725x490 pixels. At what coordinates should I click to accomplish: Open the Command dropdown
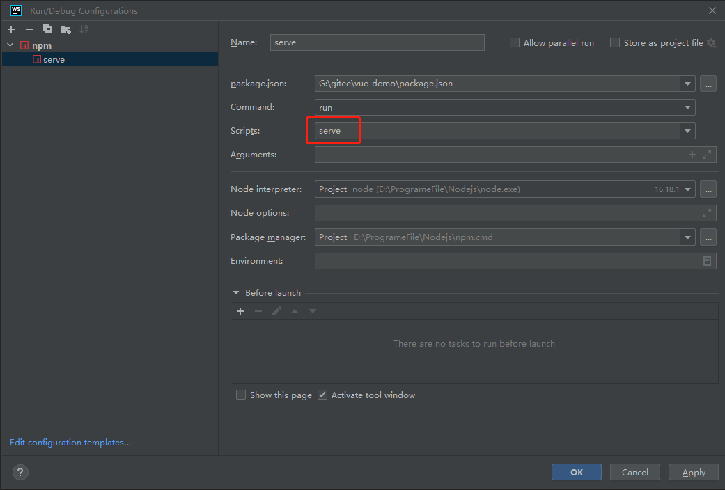(687, 106)
